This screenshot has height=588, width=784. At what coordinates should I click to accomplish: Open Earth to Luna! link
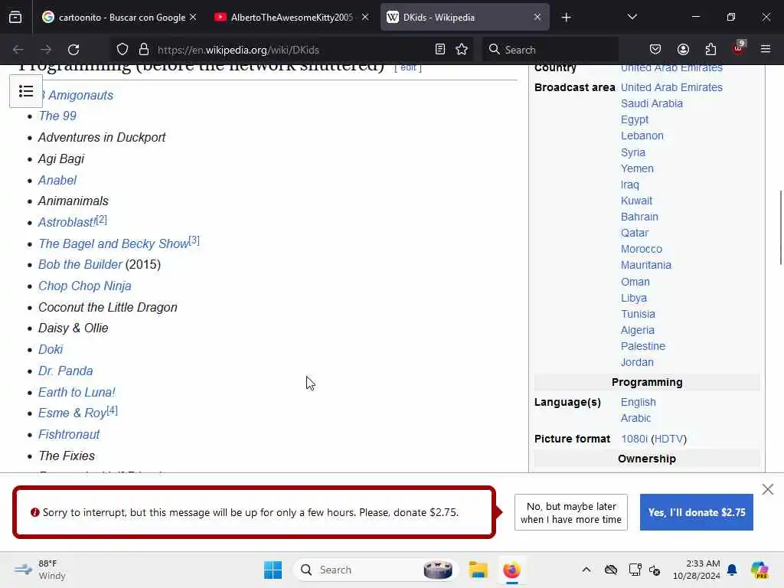77,393
